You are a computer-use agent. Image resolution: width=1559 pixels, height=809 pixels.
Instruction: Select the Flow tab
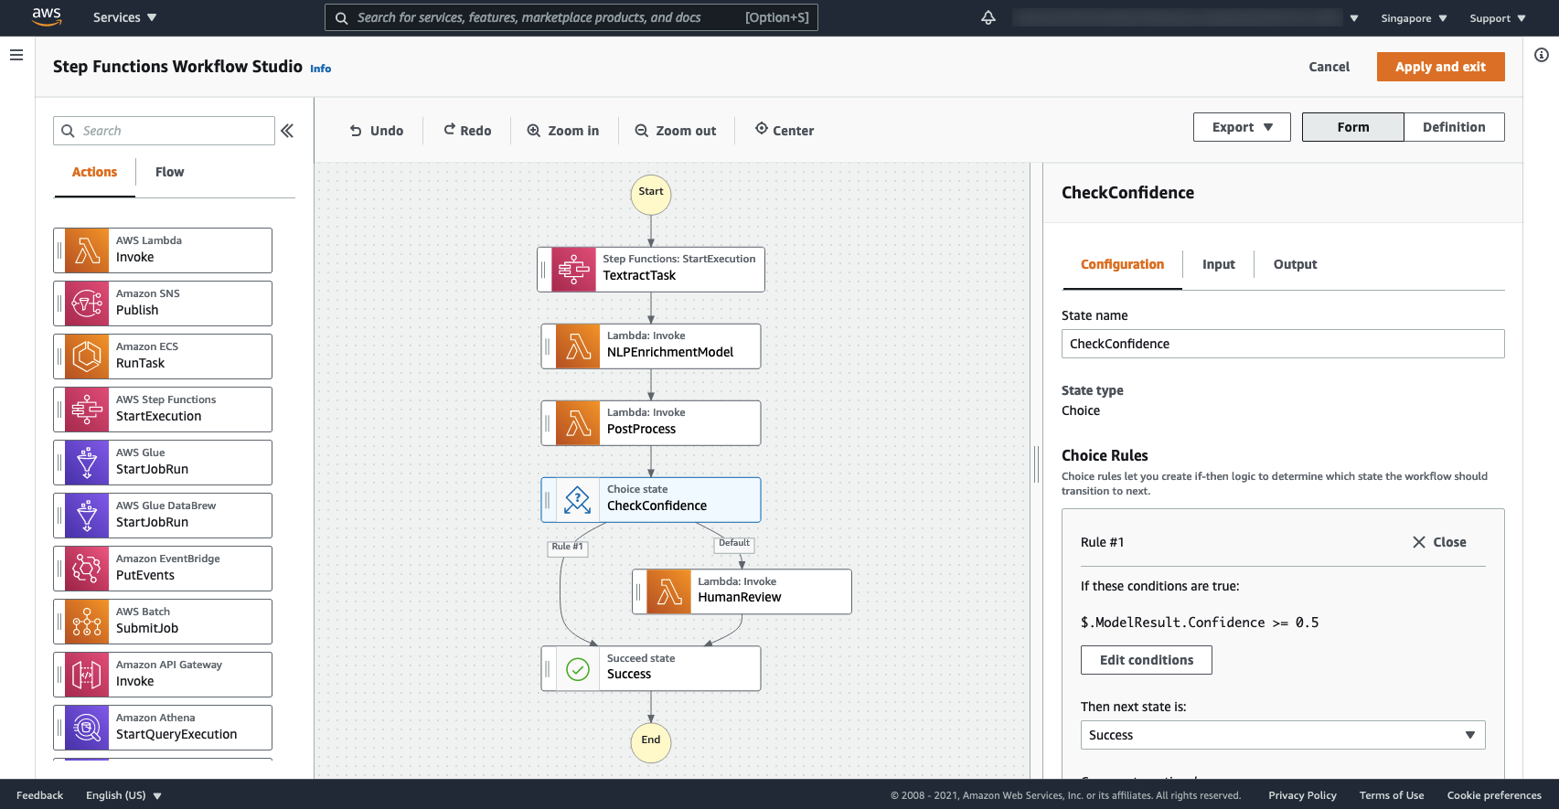(169, 172)
